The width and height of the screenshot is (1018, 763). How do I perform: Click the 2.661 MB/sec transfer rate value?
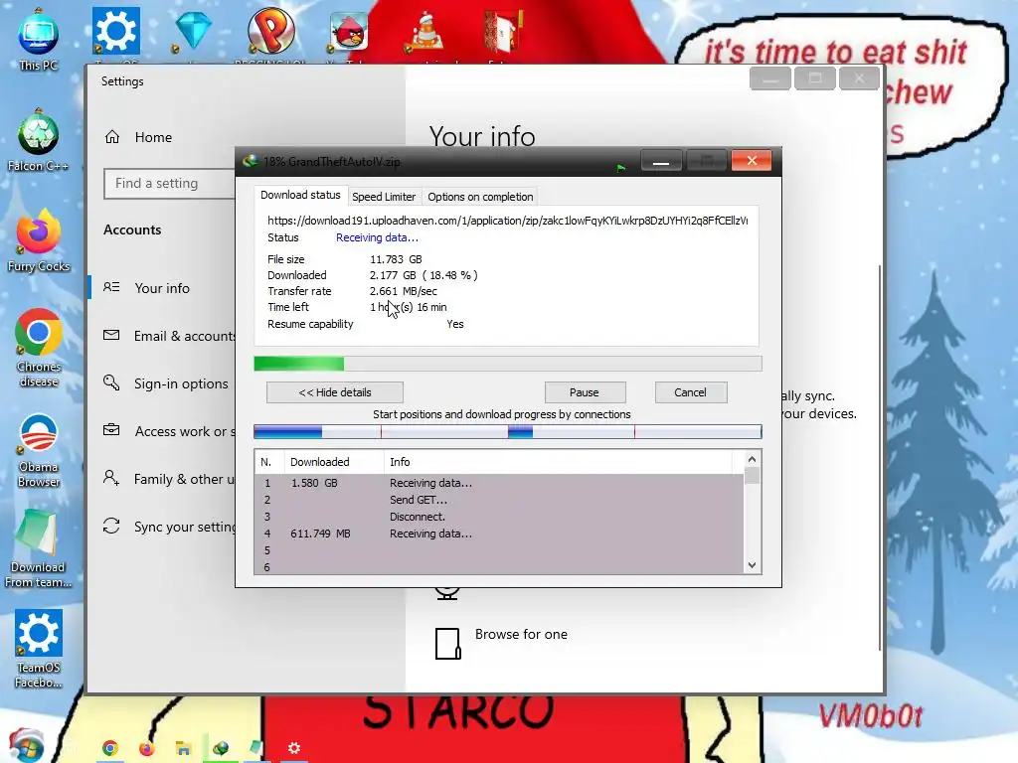click(x=404, y=291)
